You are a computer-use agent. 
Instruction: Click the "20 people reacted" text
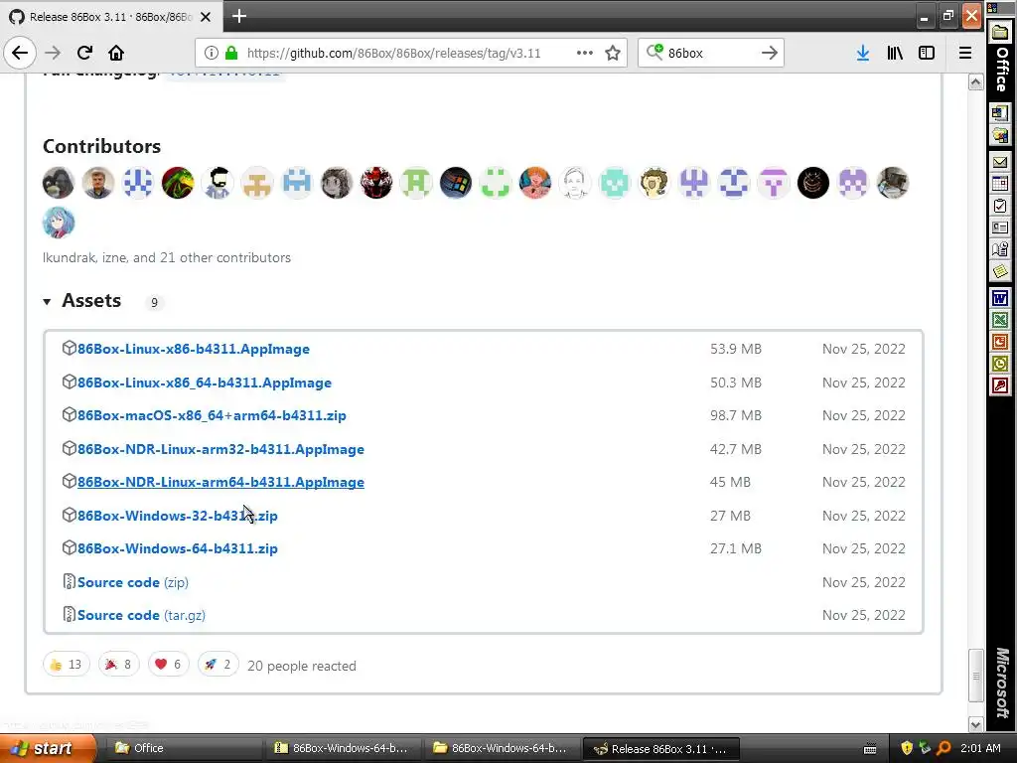pyautogui.click(x=302, y=666)
